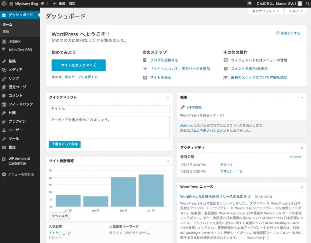The width and height of the screenshot is (311, 243).
Task: Collapse the サイト統計情報 panel
Action: pos(168,161)
